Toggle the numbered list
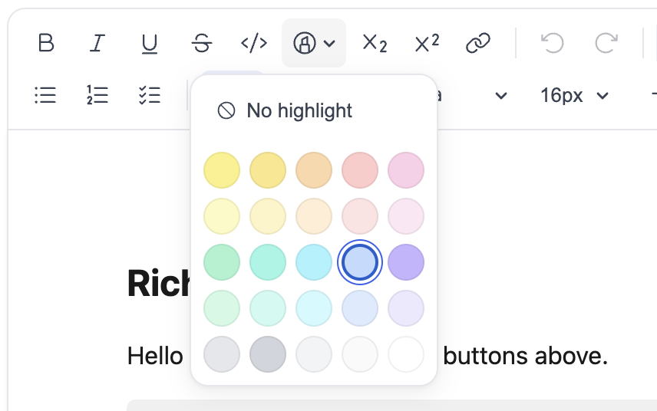 pos(97,95)
